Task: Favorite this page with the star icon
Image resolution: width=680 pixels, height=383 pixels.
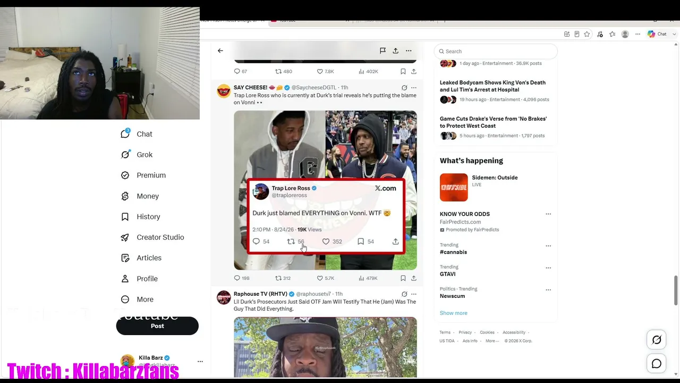Action: (587, 34)
